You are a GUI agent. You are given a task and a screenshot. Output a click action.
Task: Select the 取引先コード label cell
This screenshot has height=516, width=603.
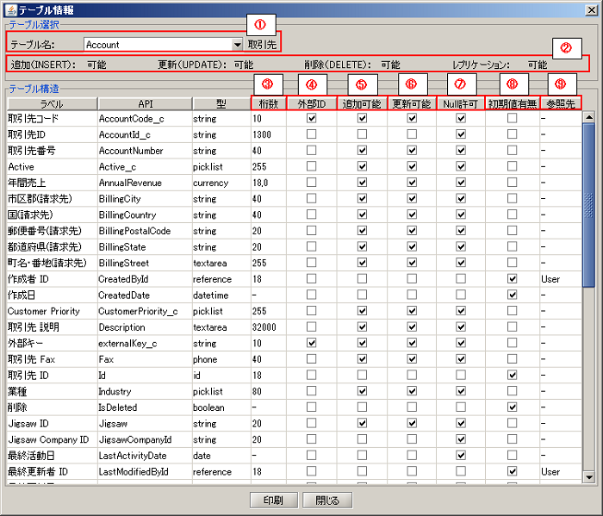coord(52,118)
